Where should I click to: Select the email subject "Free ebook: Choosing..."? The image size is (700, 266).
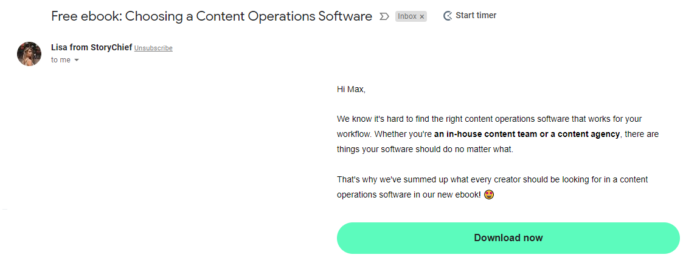click(212, 16)
